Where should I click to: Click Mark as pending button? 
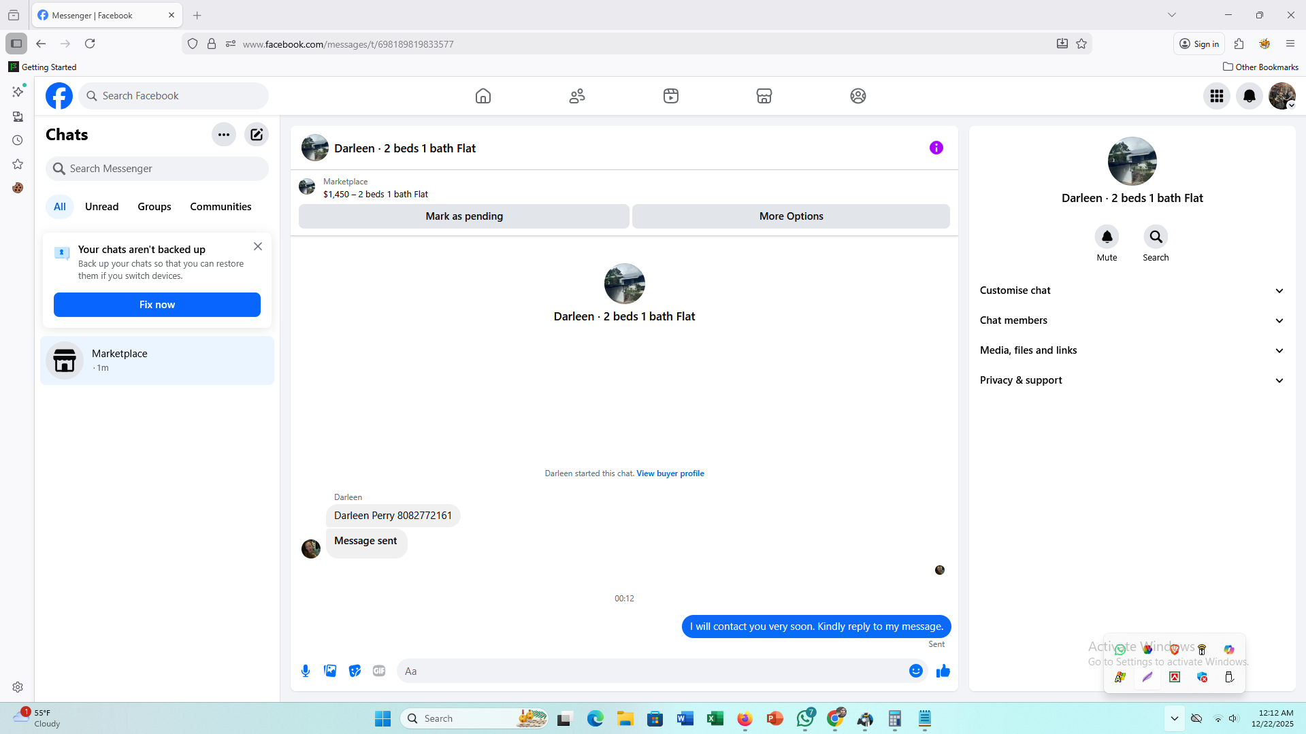click(x=464, y=216)
